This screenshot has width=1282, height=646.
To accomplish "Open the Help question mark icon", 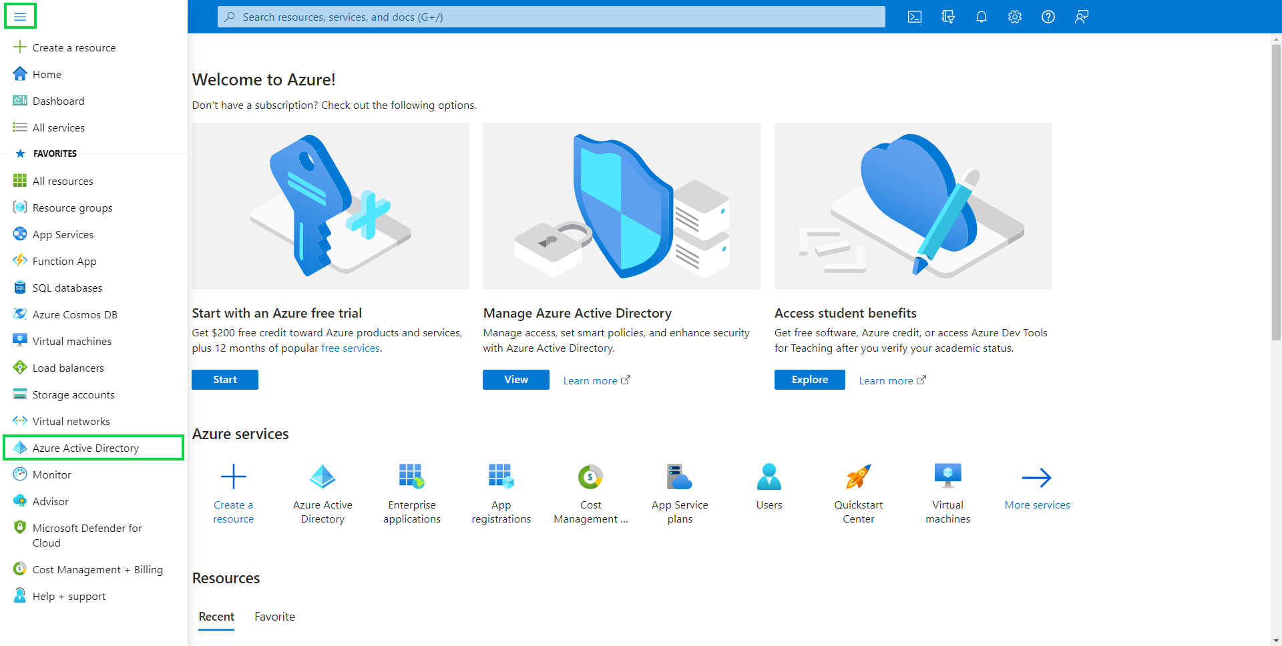I will 1048,17.
